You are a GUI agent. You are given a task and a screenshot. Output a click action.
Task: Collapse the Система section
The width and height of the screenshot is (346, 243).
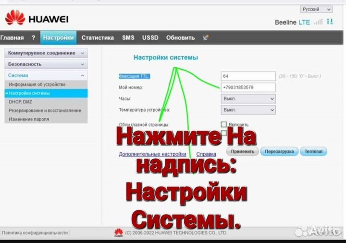[46, 76]
